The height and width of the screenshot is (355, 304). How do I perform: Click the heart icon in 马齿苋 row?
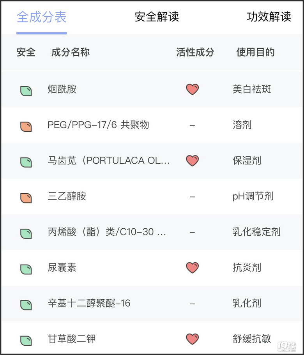coord(193,161)
